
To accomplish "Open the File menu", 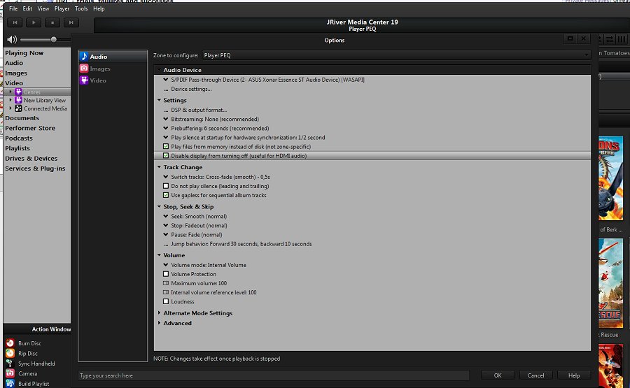I will pos(13,8).
